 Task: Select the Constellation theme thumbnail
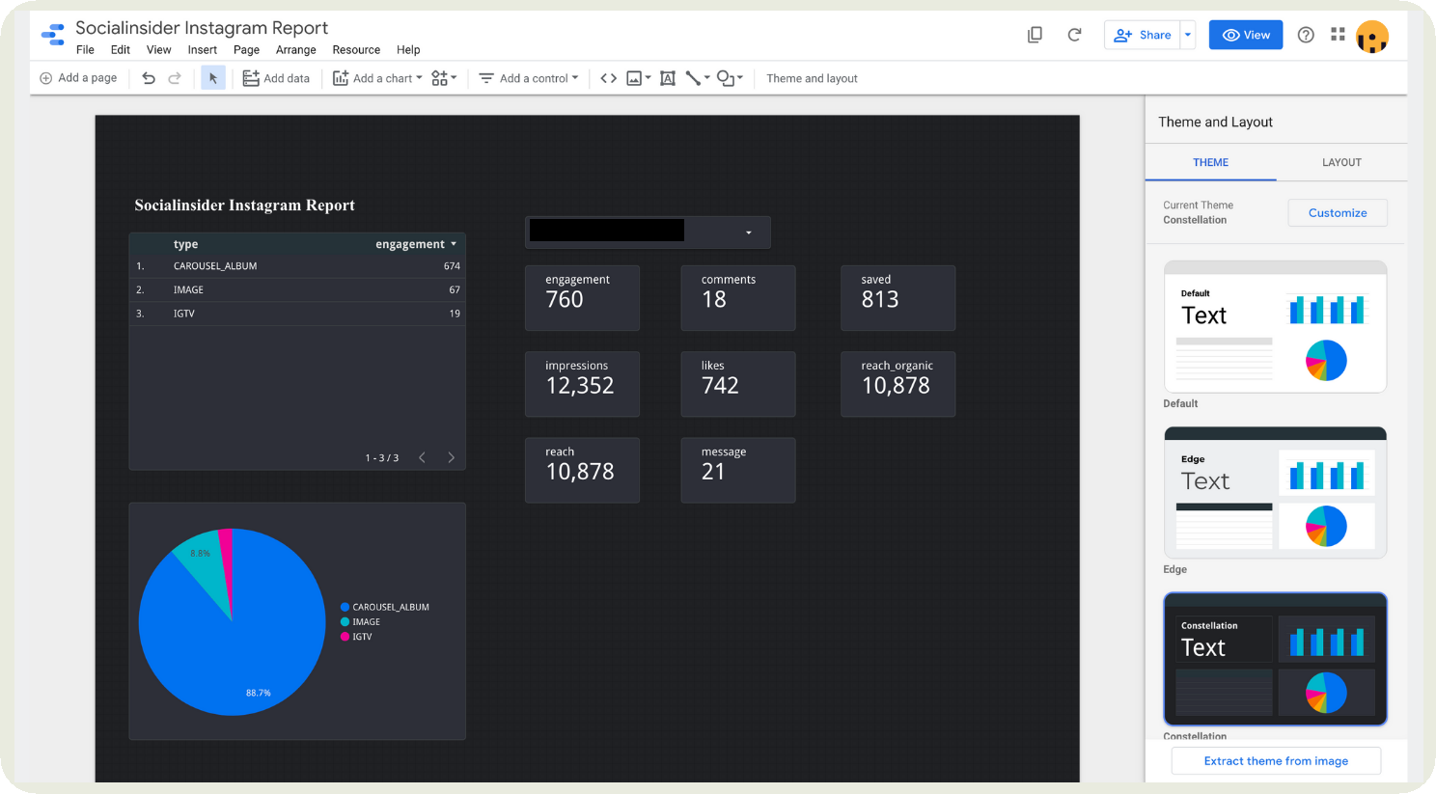click(x=1275, y=659)
